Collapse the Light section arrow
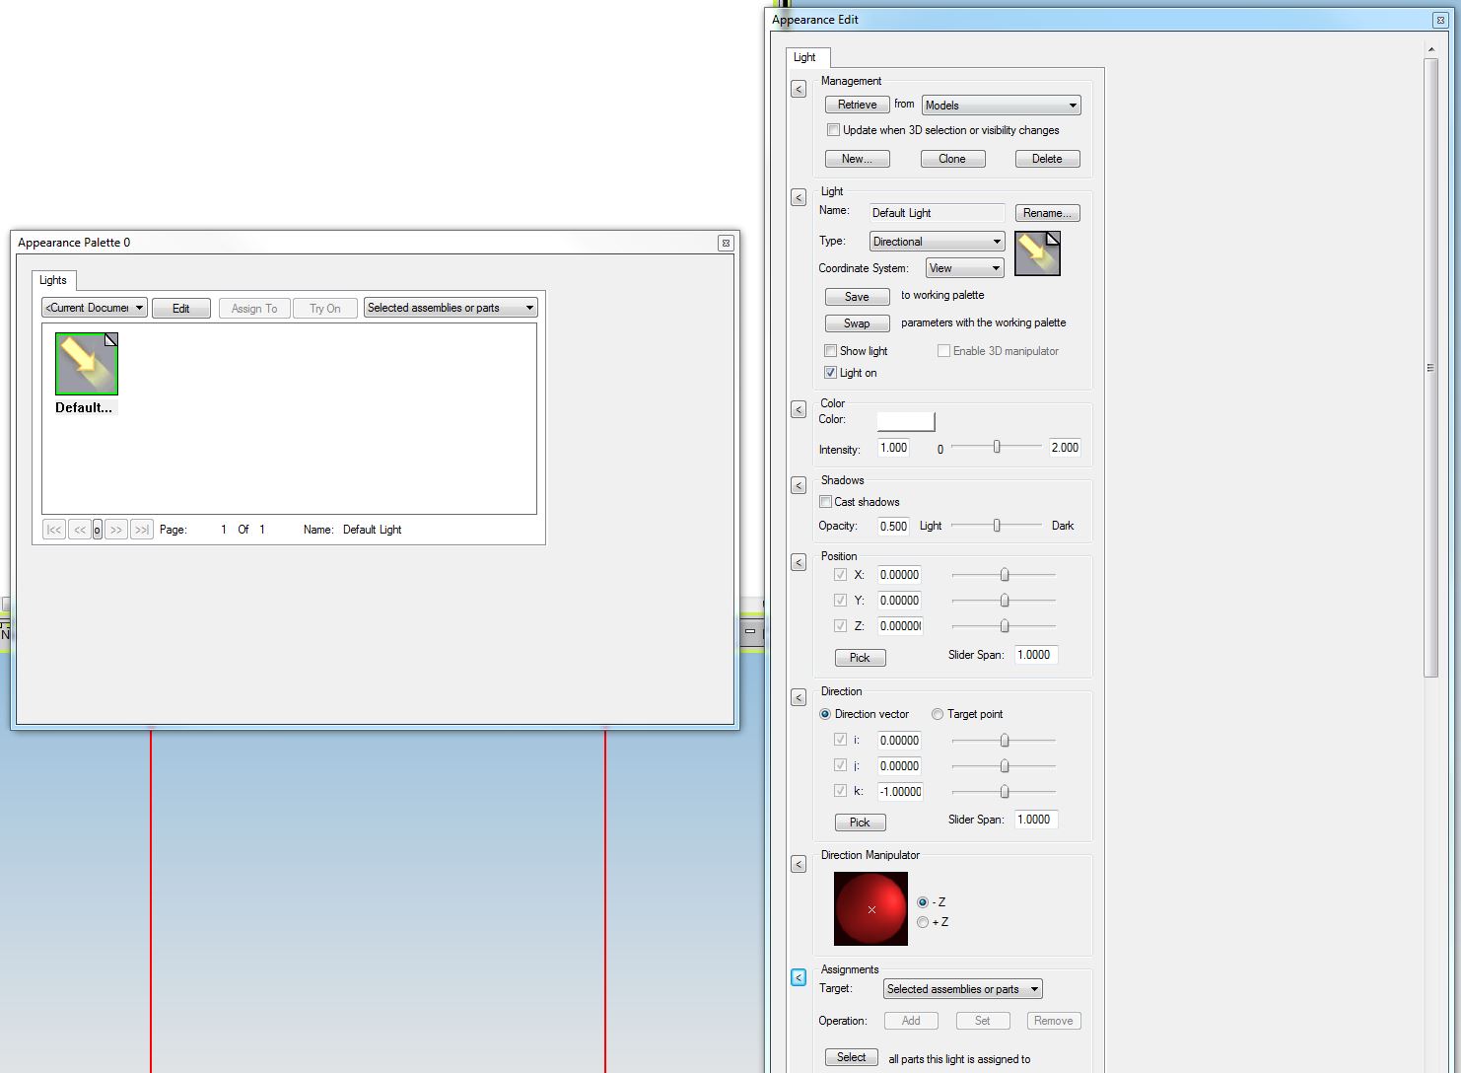Screen dimensions: 1461x1073 tap(799, 197)
